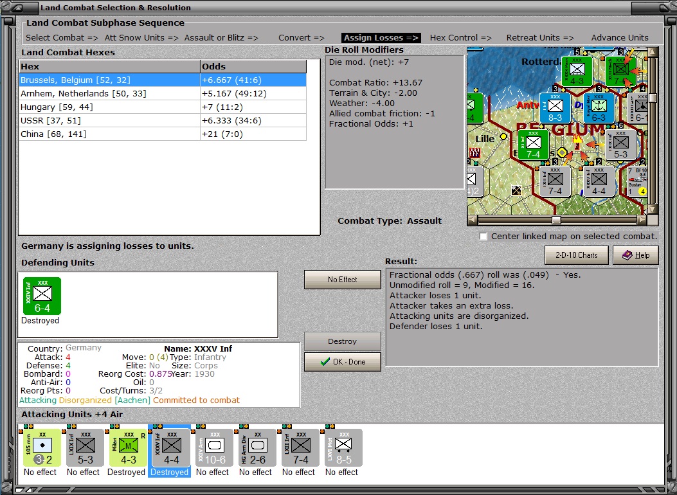Select the LXVI Mot 8-5 attacking unit
Screen dimensions: 677x495
click(344, 447)
